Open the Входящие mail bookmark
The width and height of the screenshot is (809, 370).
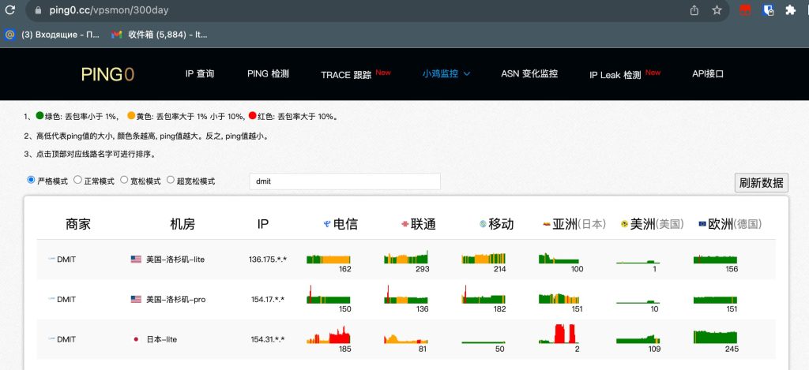click(x=53, y=35)
